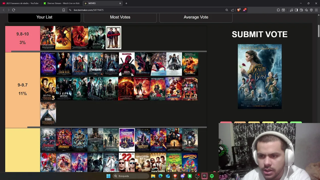Screen dimensions: 320x180
Task: Open the Brave browser taskbar icon
Action: pos(175,176)
